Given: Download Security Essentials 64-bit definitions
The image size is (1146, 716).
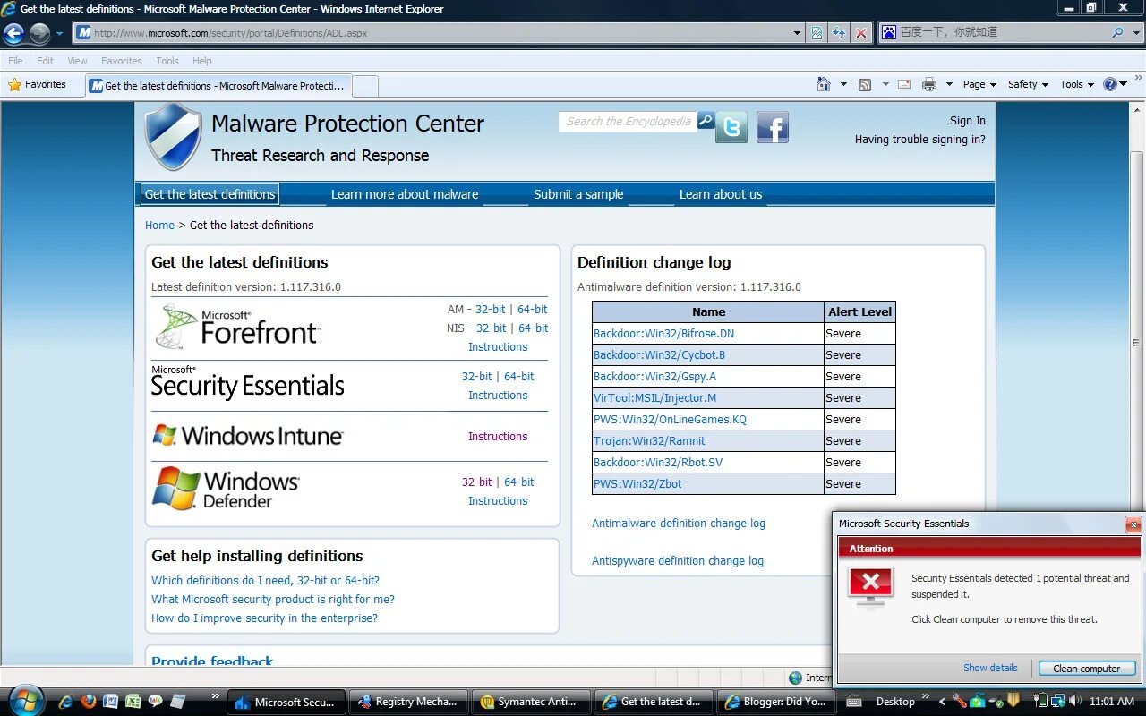Looking at the screenshot, I should (518, 377).
